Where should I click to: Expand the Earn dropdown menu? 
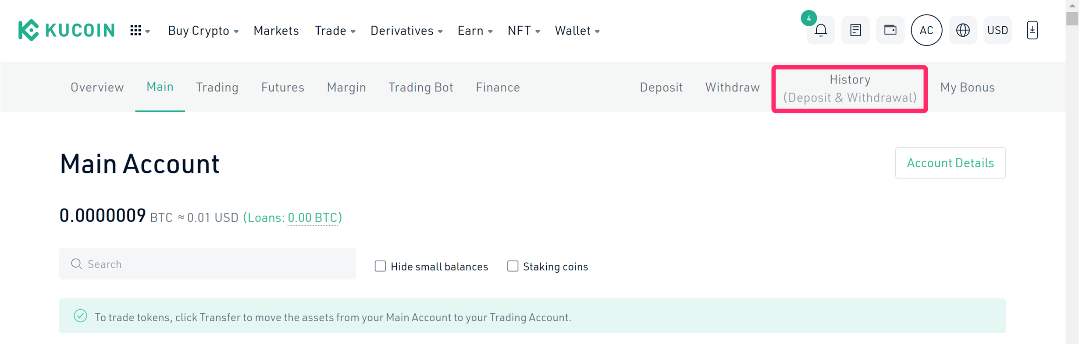(x=475, y=31)
